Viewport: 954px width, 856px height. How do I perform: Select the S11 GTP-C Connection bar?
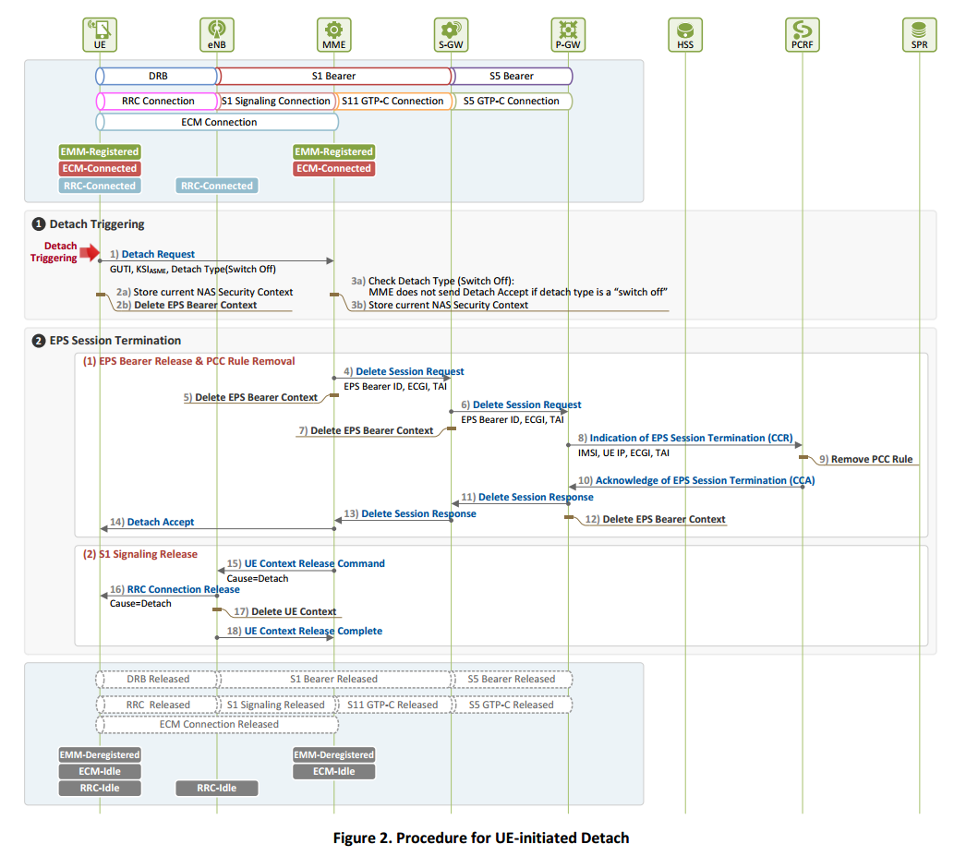tap(393, 101)
